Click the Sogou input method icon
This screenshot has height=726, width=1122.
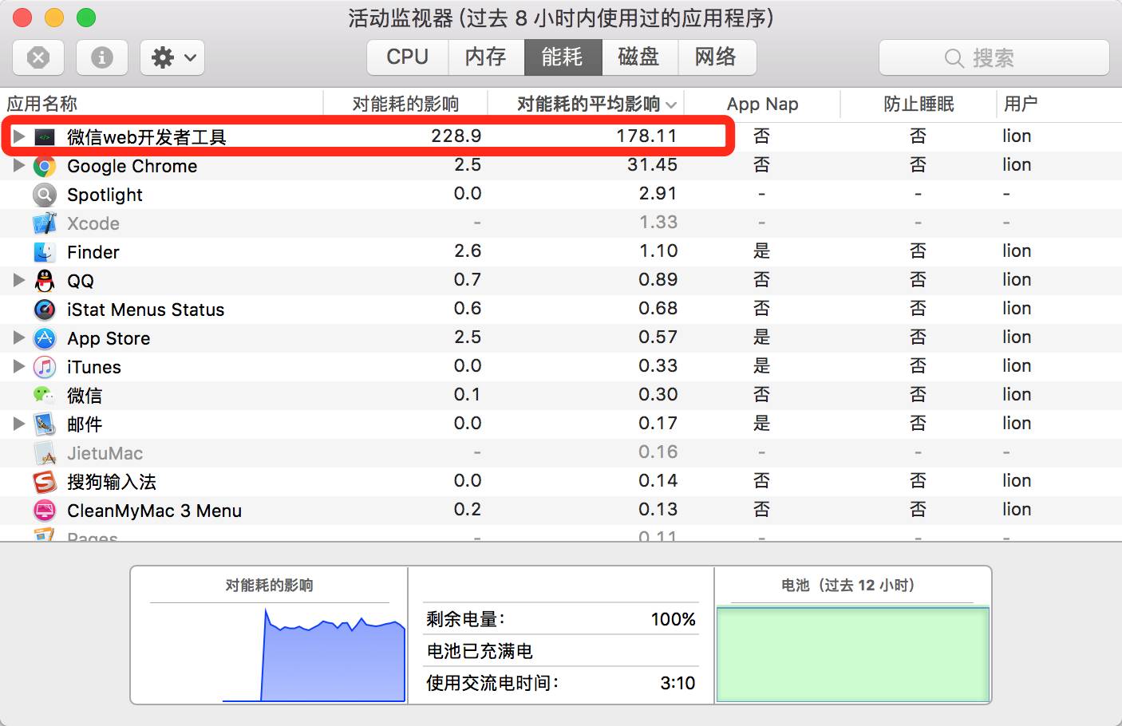pyautogui.click(x=45, y=482)
